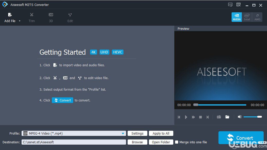This screenshot has width=267, height=150.
Task: Open the Profile format dropdown
Action: coord(74,133)
